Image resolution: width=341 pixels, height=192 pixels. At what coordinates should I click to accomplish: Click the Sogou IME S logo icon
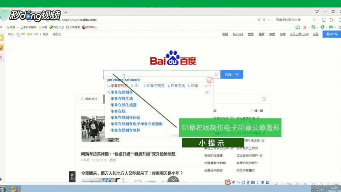point(227,182)
